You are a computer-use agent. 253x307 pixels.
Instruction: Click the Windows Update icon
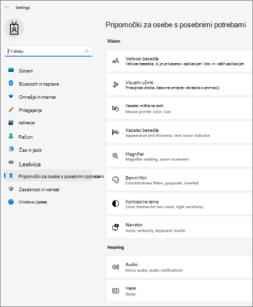[x=11, y=202]
